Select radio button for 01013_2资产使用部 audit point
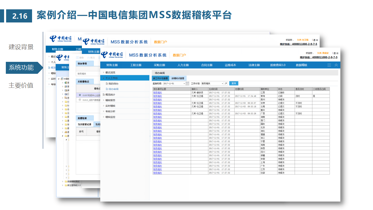This screenshot has height=210, width=373. [x=80, y=100]
